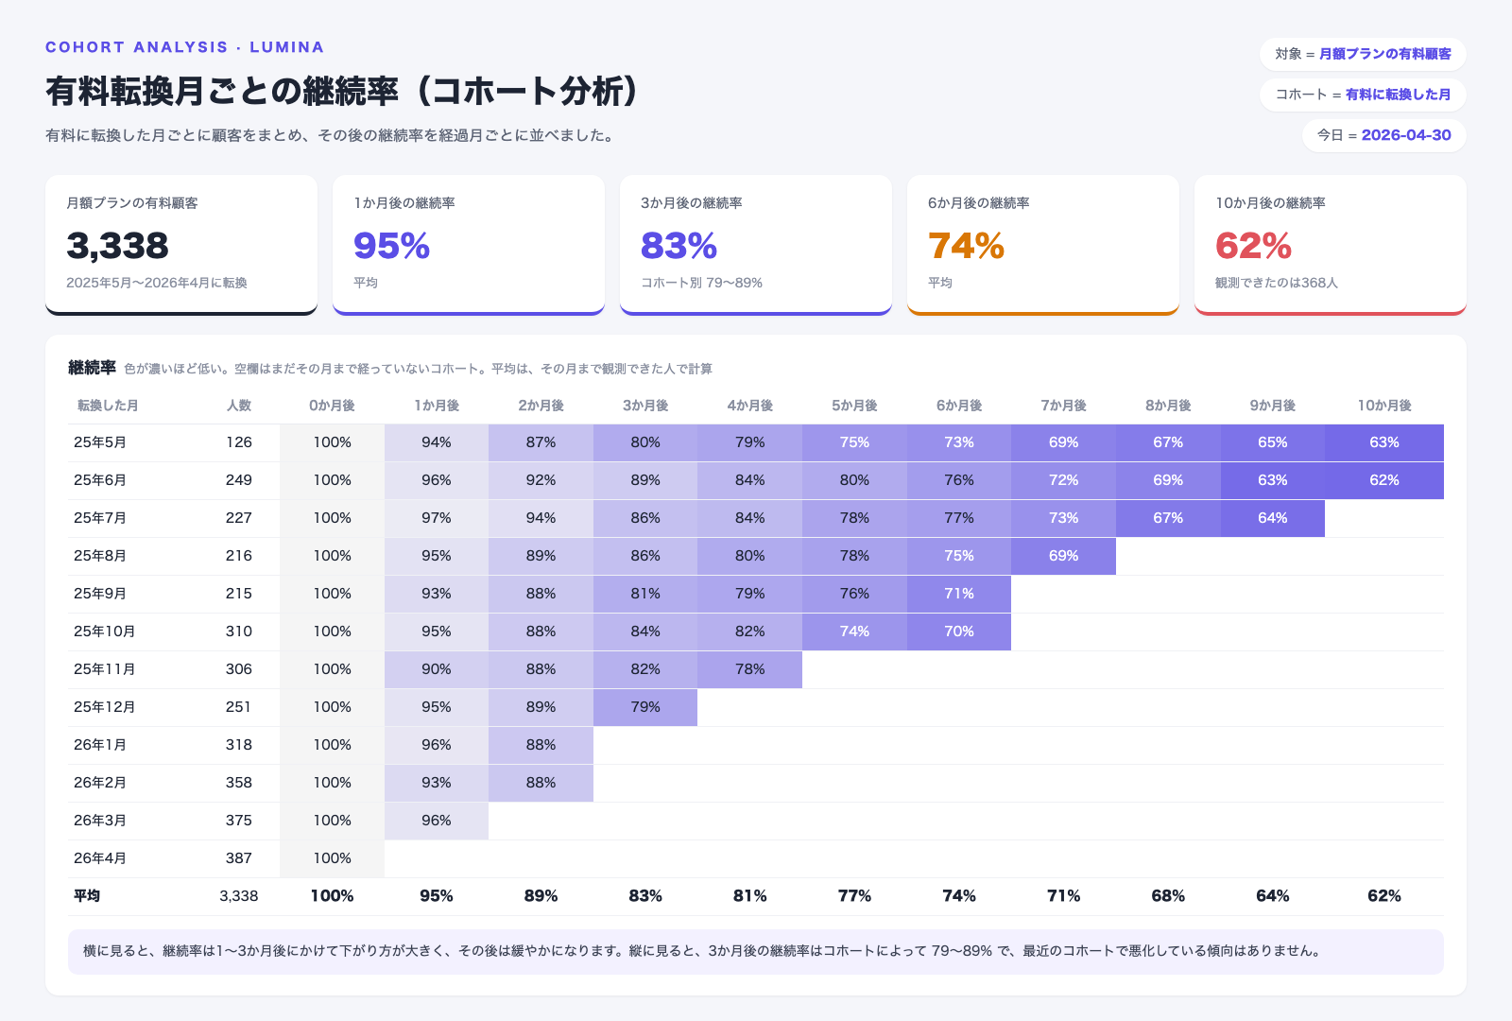This screenshot has height=1021, width=1512.
Task: Click the 6か月後 column header
Action: click(x=959, y=406)
